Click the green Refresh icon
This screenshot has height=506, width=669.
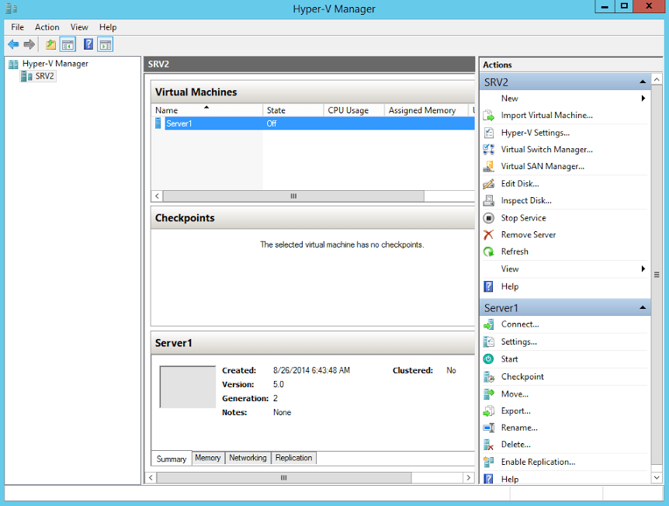tap(488, 251)
